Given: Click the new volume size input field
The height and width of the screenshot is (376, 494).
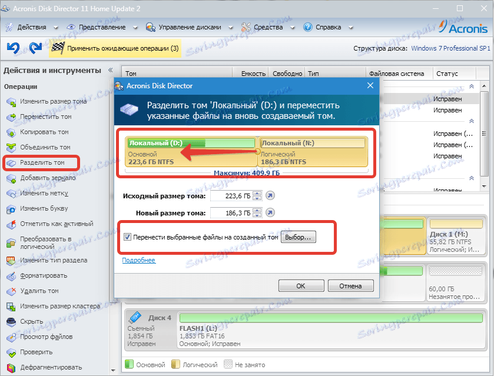Looking at the screenshot, I should point(231,213).
